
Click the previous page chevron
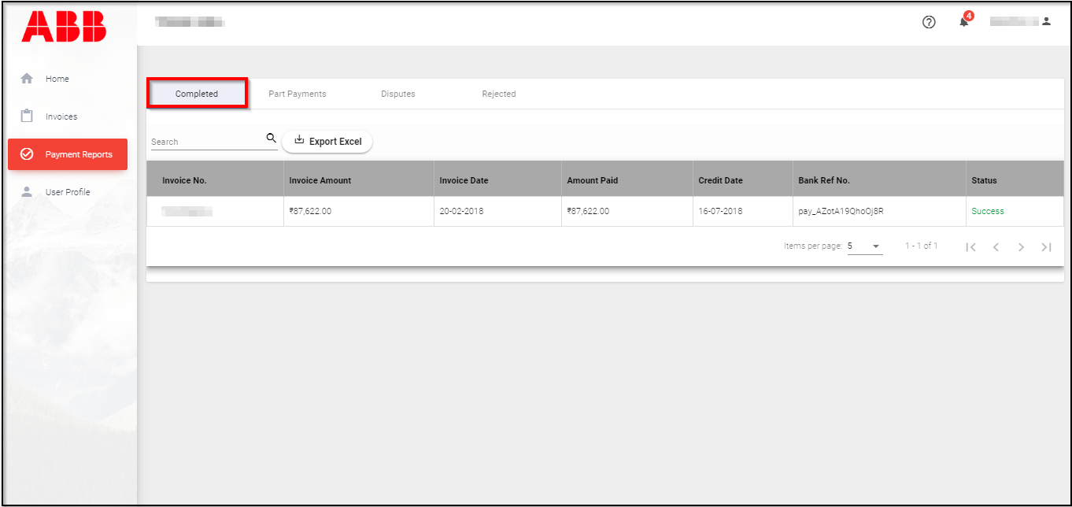(x=996, y=247)
